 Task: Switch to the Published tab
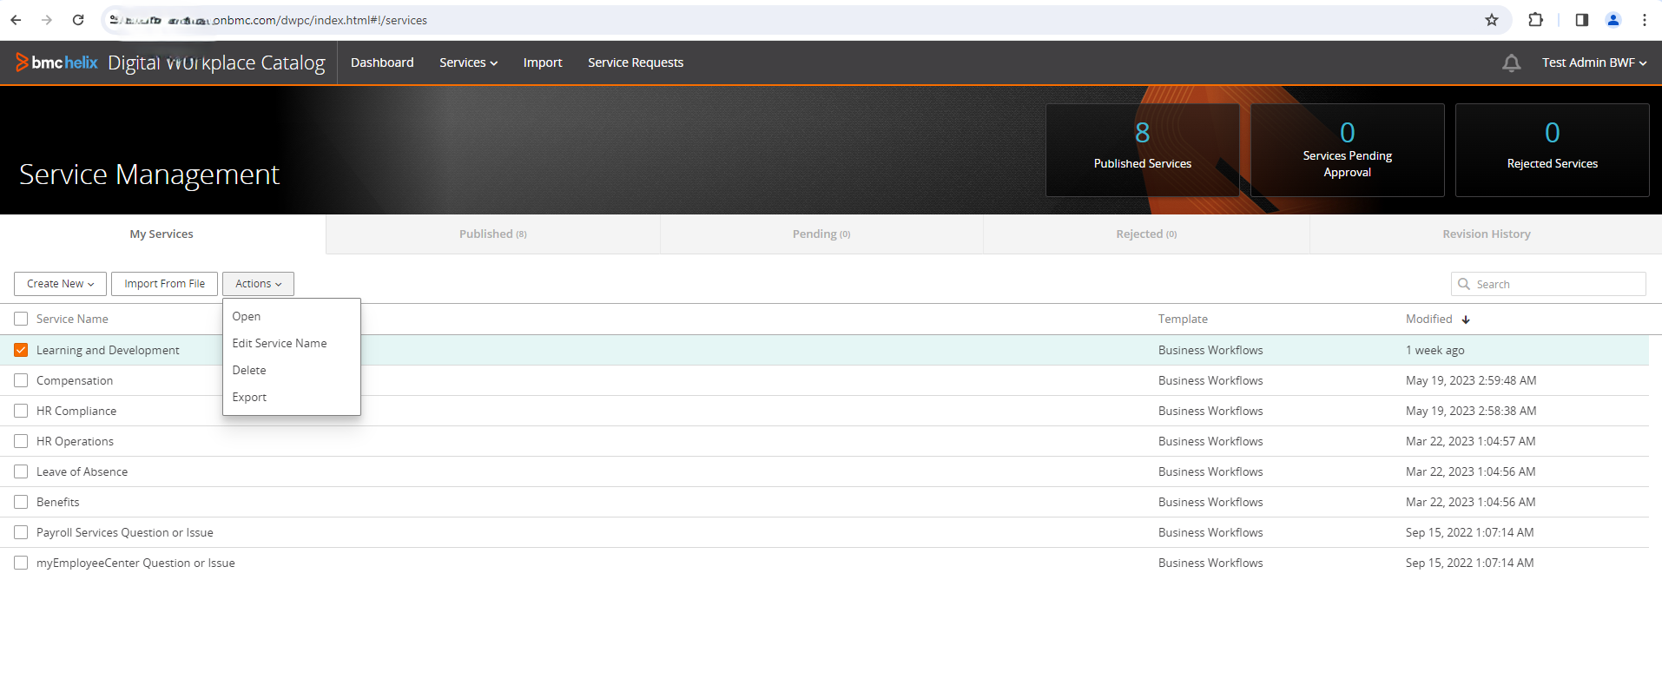(492, 234)
